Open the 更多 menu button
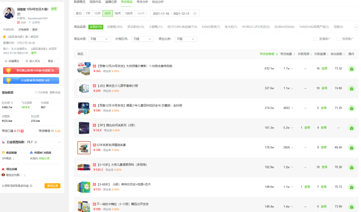The image size is (361, 212). click(51, 61)
